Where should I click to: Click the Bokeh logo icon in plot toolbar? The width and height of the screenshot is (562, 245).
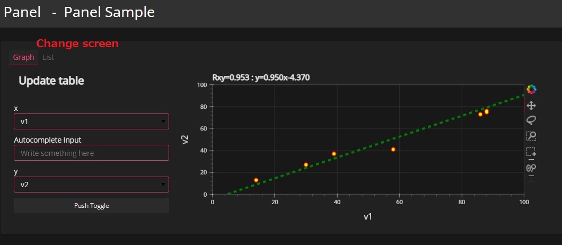coord(531,90)
